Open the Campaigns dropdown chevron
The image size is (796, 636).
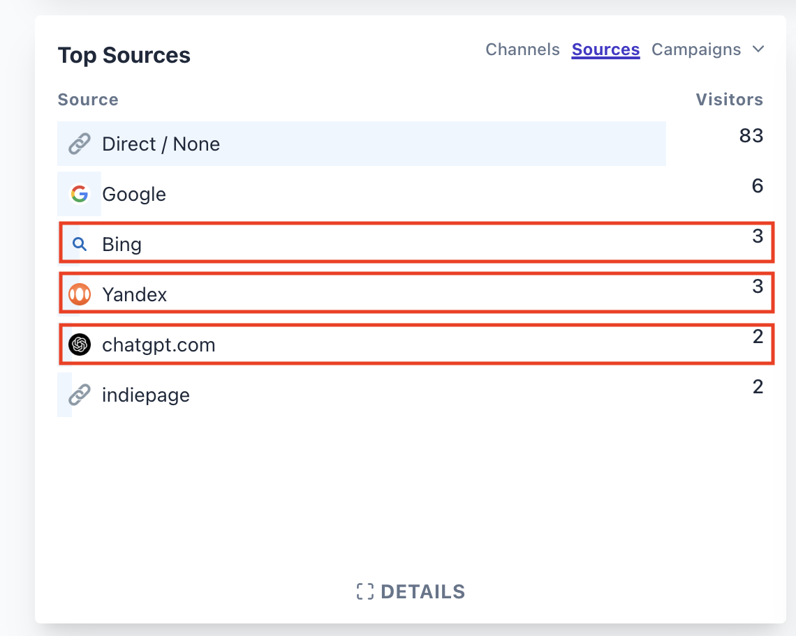[758, 50]
